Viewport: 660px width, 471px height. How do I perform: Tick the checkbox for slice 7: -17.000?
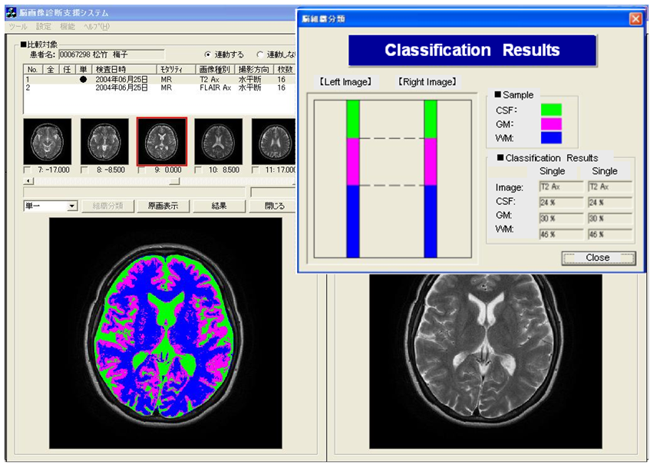tap(28, 170)
